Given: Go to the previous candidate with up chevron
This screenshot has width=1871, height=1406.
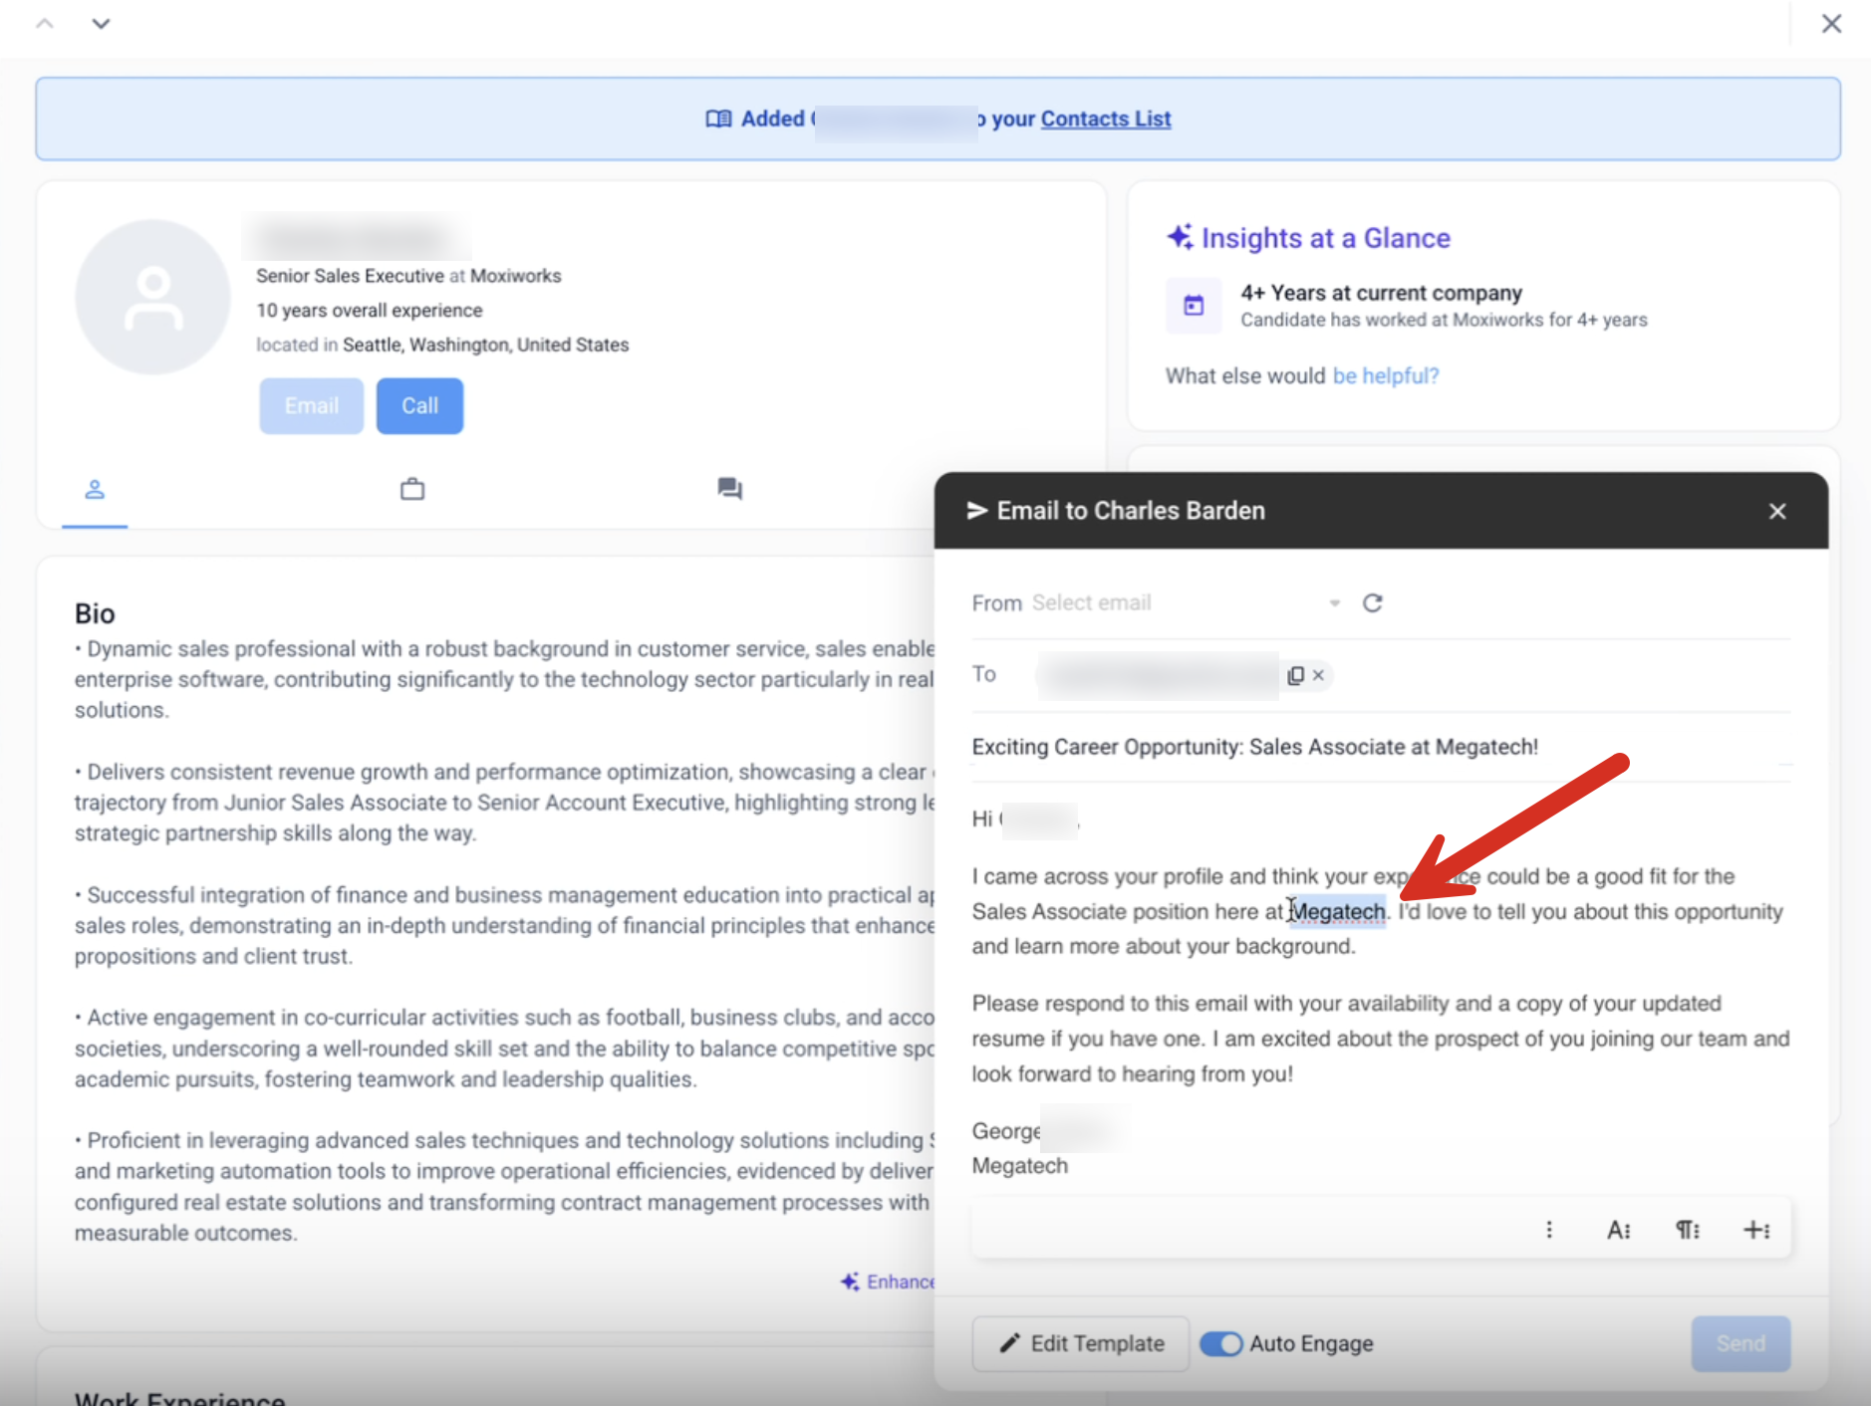Looking at the screenshot, I should 45,24.
